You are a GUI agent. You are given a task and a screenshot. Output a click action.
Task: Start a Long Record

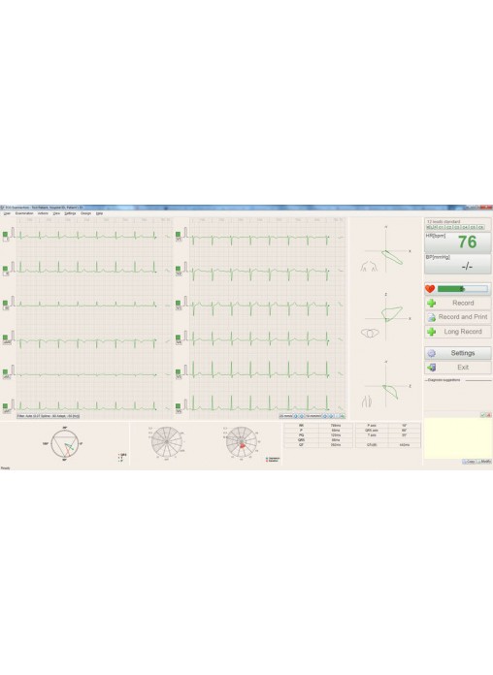[x=458, y=332]
